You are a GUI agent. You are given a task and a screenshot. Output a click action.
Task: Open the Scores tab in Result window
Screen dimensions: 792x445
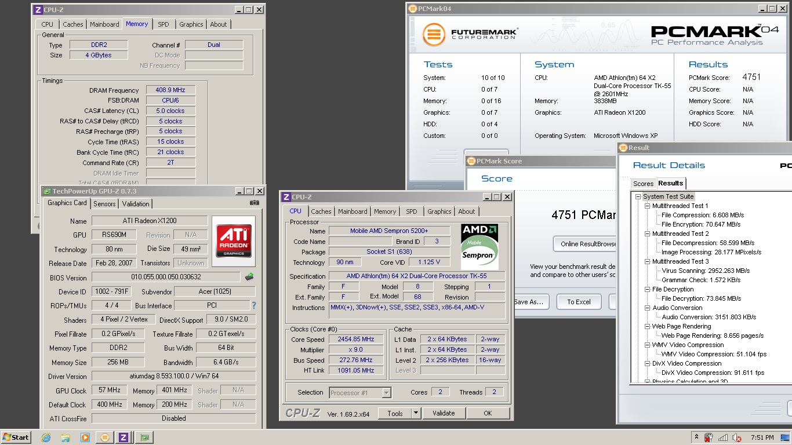pos(643,184)
